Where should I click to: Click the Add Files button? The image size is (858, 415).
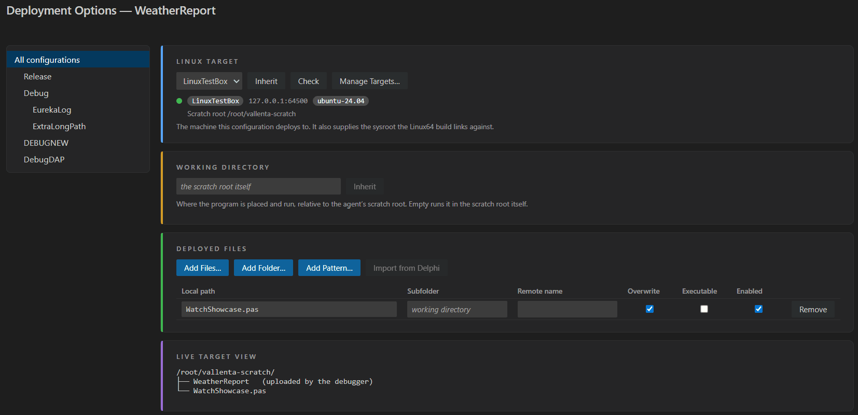coord(202,268)
